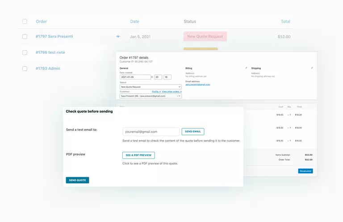Sort the list by the Date column header

pos(134,21)
